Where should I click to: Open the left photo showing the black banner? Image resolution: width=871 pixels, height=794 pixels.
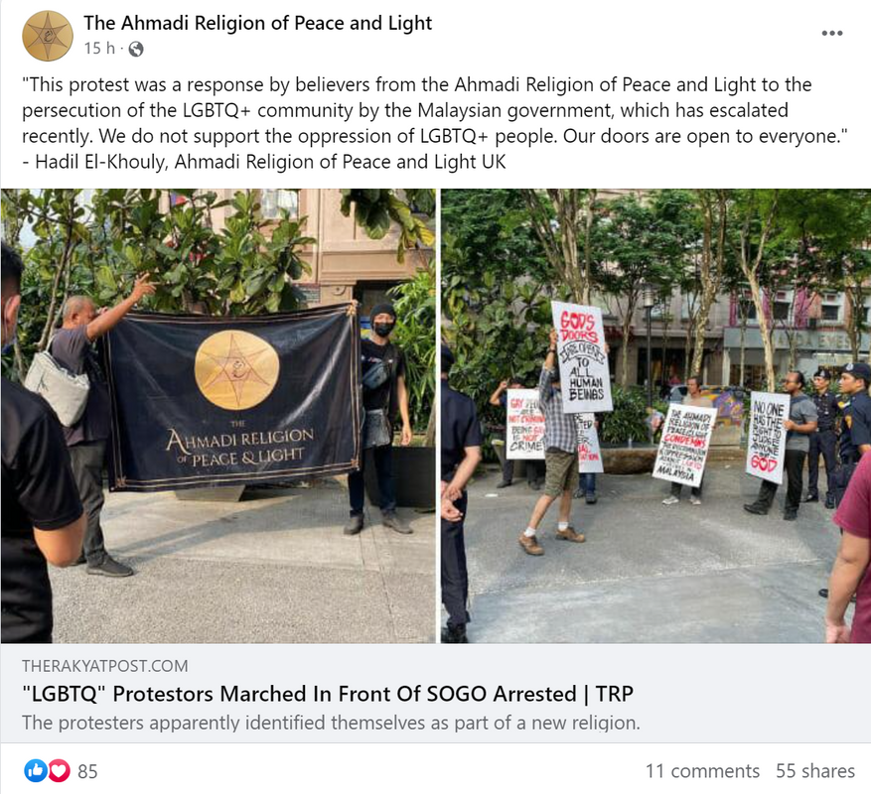coord(218,416)
